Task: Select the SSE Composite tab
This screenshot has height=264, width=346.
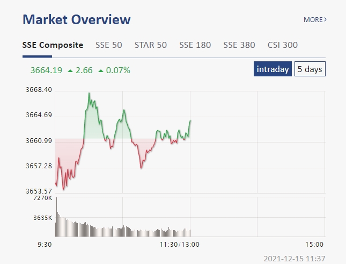Action: pos(53,45)
